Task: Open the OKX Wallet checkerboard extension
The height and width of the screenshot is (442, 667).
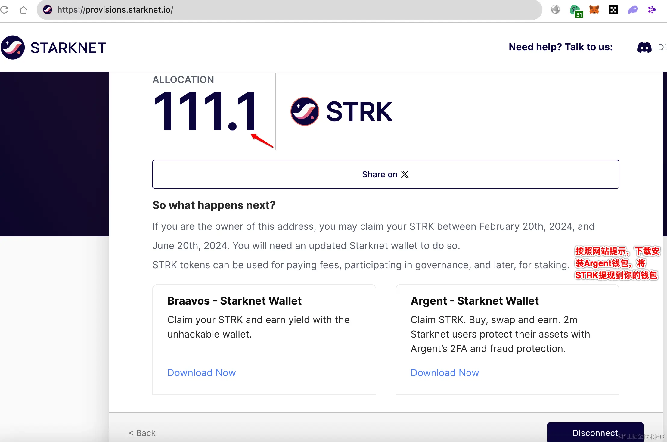Action: point(613,10)
